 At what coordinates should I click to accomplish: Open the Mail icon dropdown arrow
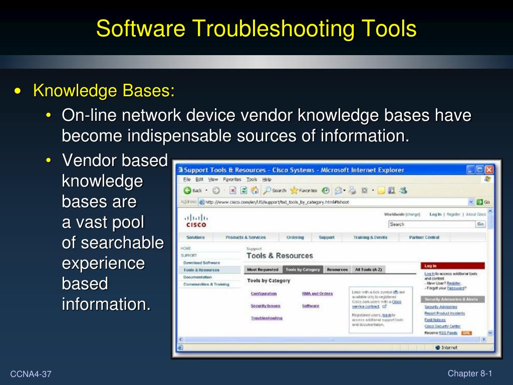344,190
